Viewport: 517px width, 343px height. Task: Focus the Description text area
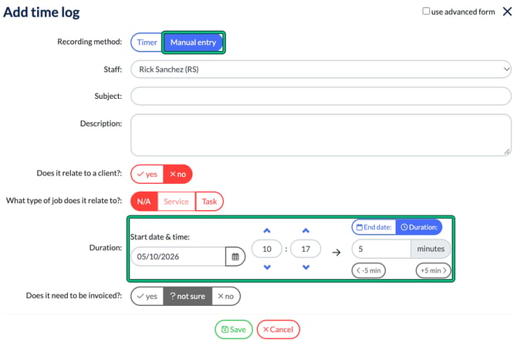point(321,135)
